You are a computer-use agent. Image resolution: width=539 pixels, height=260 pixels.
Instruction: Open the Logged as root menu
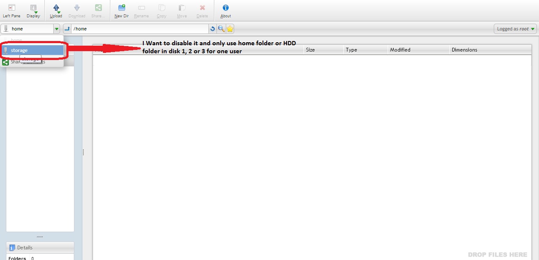click(x=515, y=29)
